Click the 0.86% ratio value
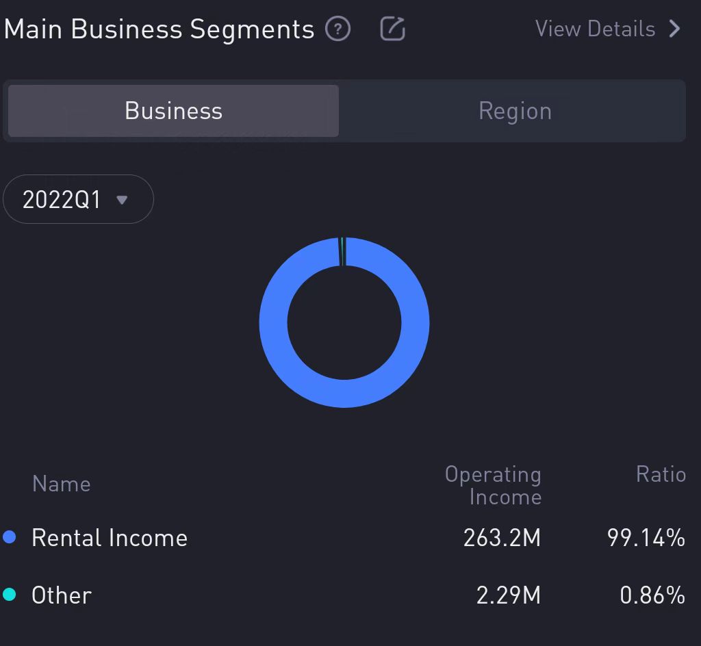The height and width of the screenshot is (646, 701). [x=652, y=595]
